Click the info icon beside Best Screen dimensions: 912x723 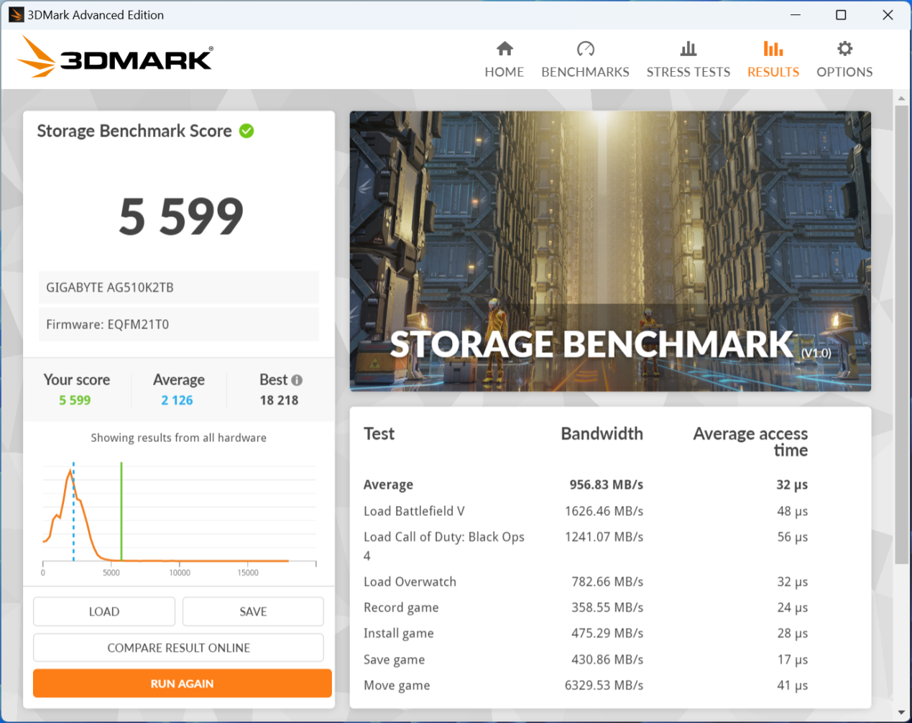pos(297,380)
